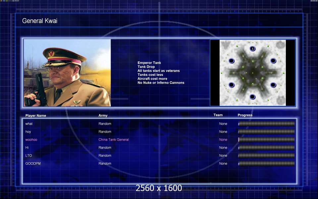Select the upper-left start position on minimap

click(x=232, y=61)
